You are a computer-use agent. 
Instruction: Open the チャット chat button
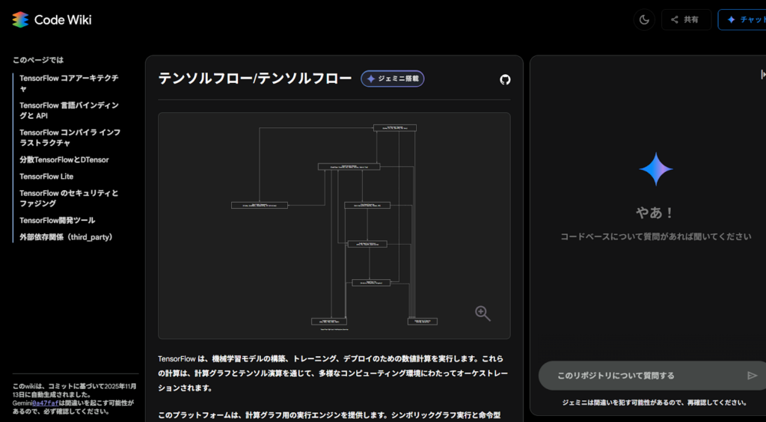click(744, 19)
